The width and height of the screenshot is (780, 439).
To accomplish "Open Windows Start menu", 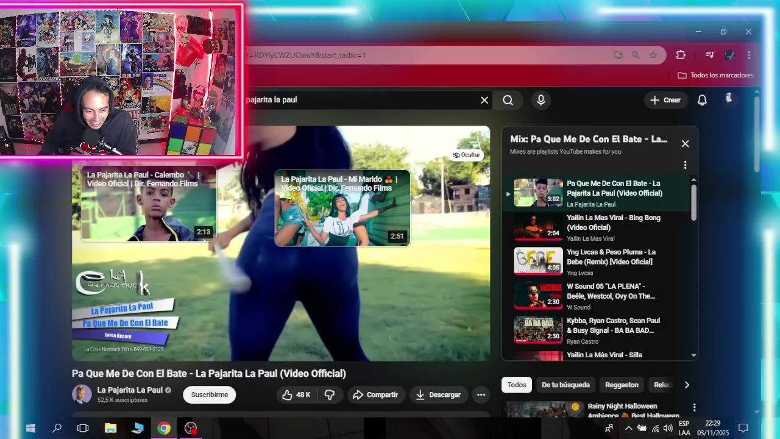I will coord(30,428).
